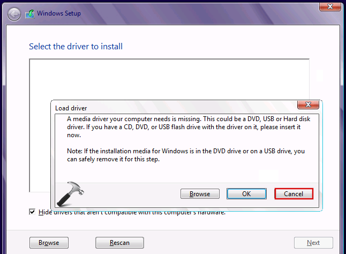346x254 pixels.
Task: Rescan for drivers
Action: [x=119, y=243]
